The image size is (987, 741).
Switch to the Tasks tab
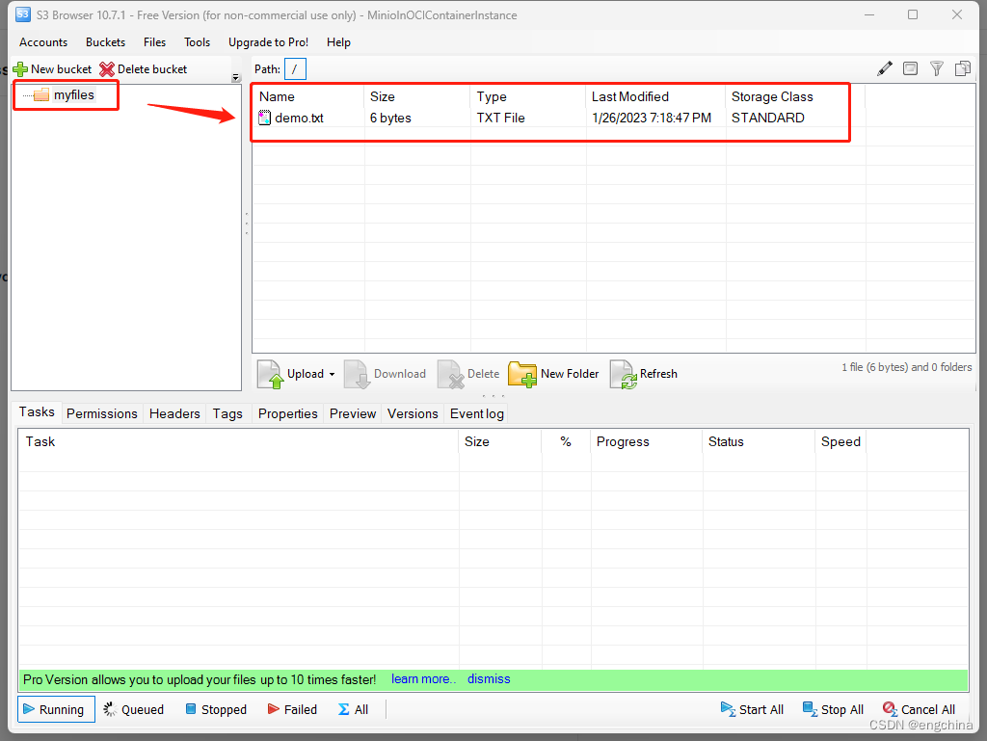pos(37,412)
